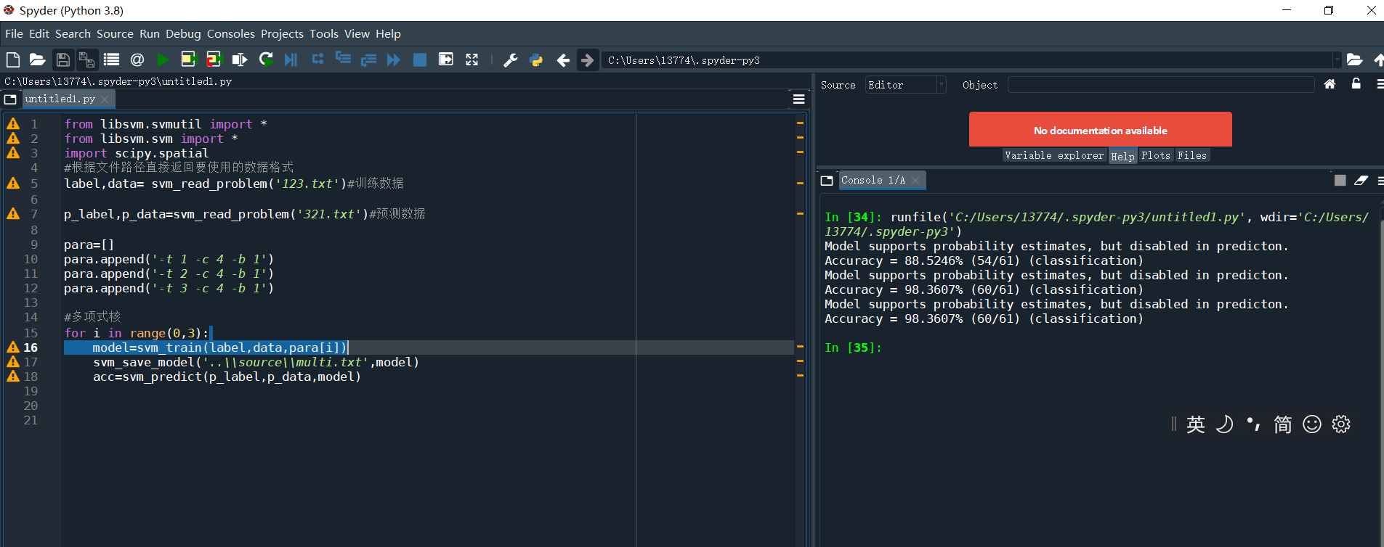Open Preferences wrench icon
Screen dimensions: 1384x547
click(511, 59)
